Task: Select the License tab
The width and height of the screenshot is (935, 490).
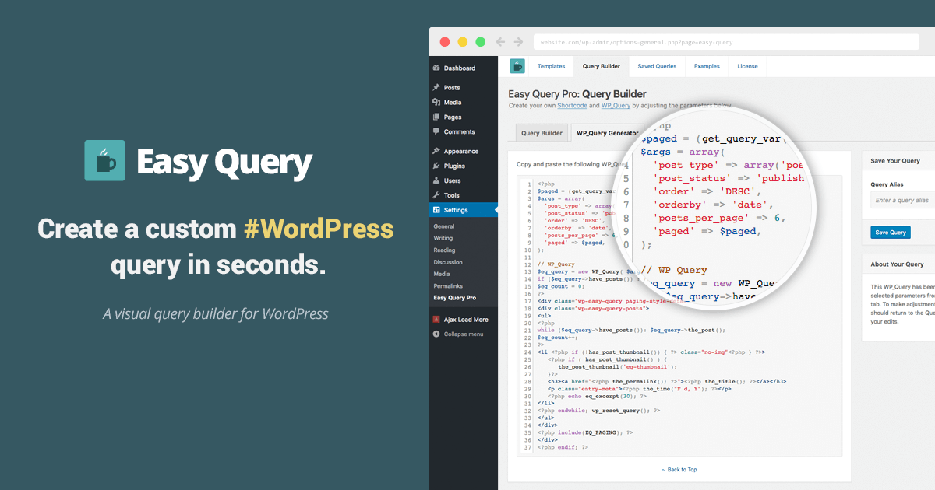Action: [x=747, y=66]
